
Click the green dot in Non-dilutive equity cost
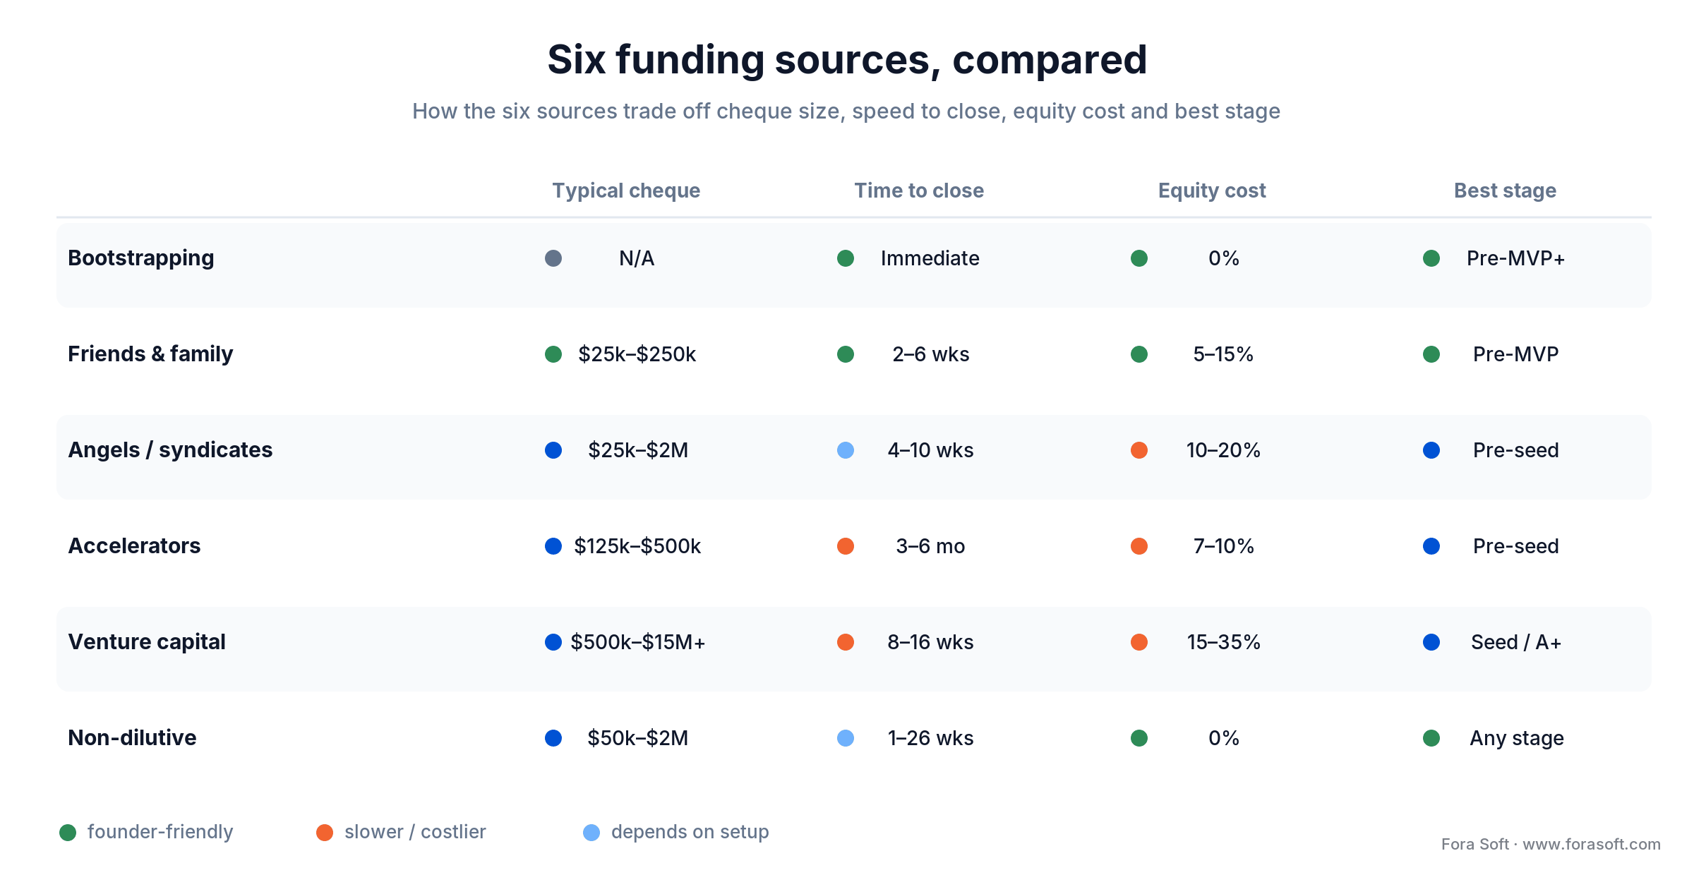pos(1139,738)
